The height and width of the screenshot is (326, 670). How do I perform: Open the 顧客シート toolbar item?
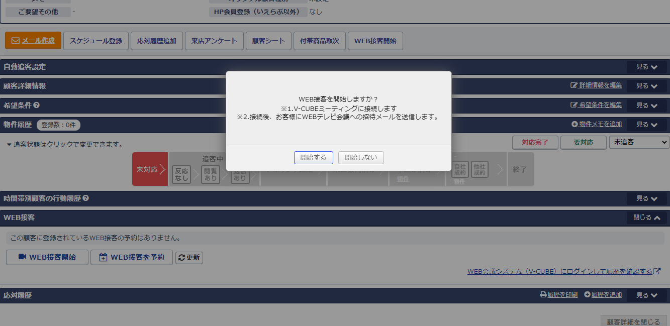(268, 41)
